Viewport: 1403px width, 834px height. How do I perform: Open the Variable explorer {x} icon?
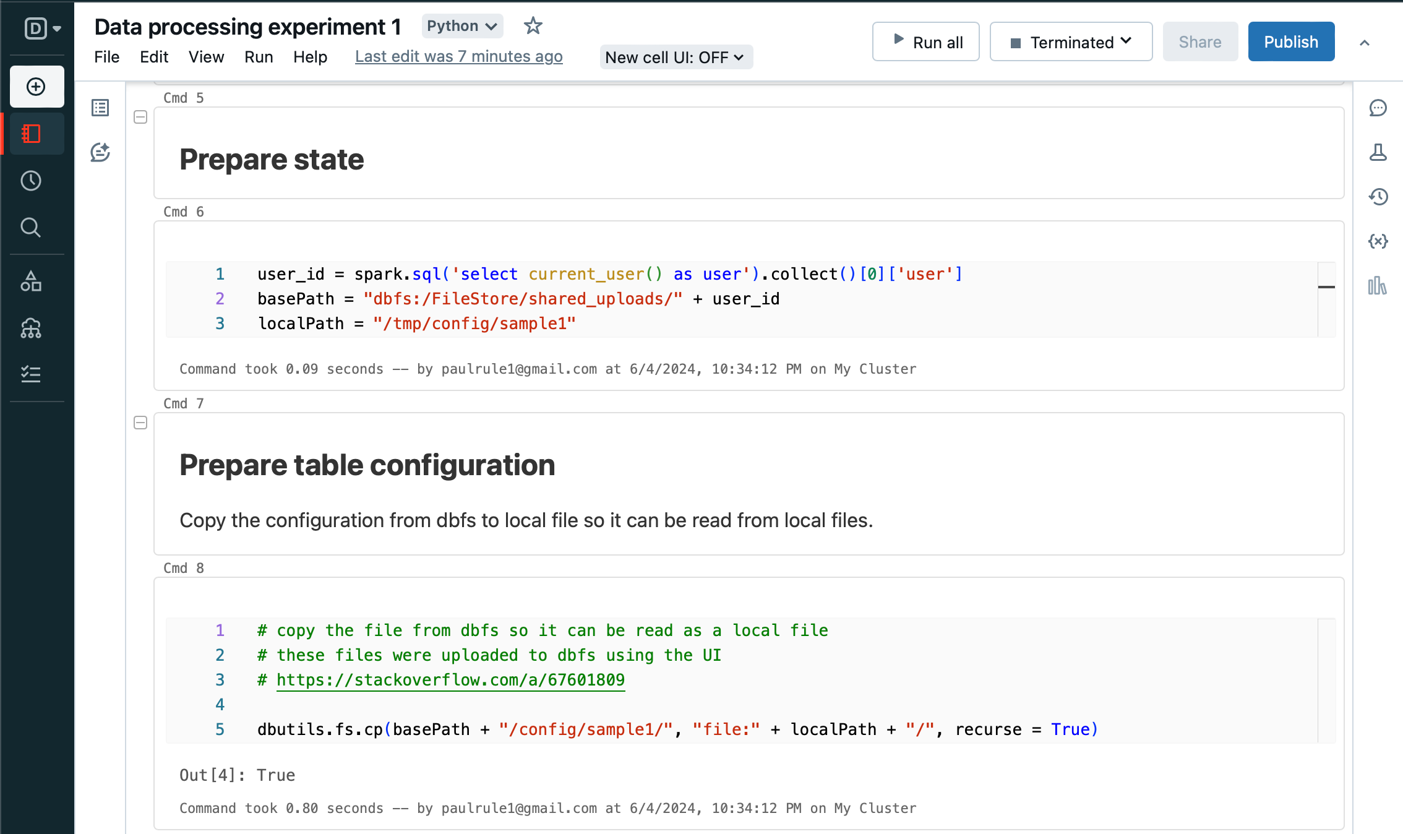coord(1378,241)
